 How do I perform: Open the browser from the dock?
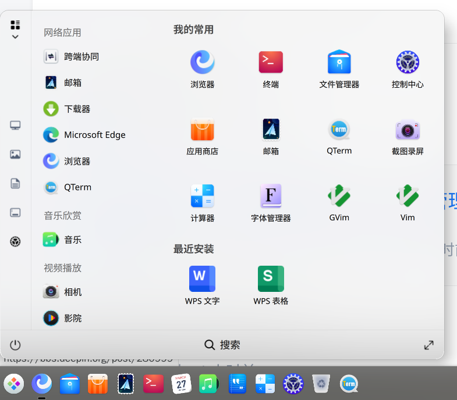point(42,384)
